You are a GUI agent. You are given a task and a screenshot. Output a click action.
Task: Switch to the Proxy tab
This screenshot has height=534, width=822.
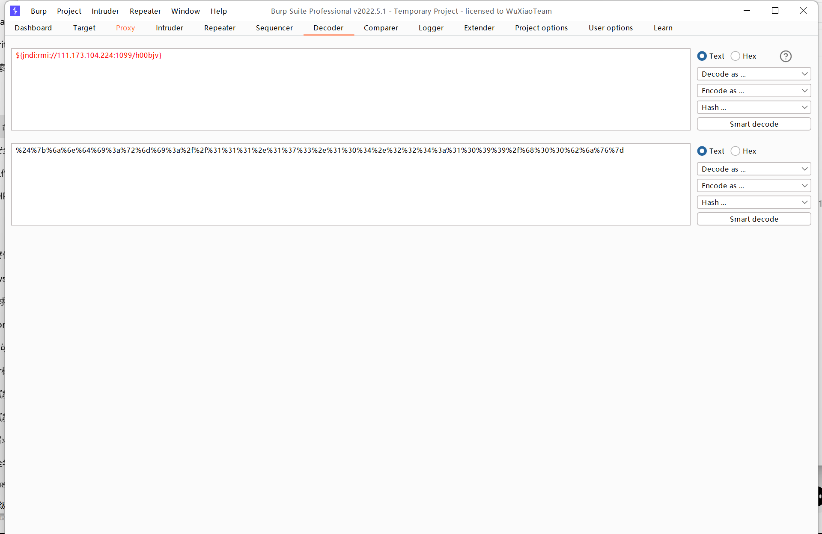[x=125, y=28]
